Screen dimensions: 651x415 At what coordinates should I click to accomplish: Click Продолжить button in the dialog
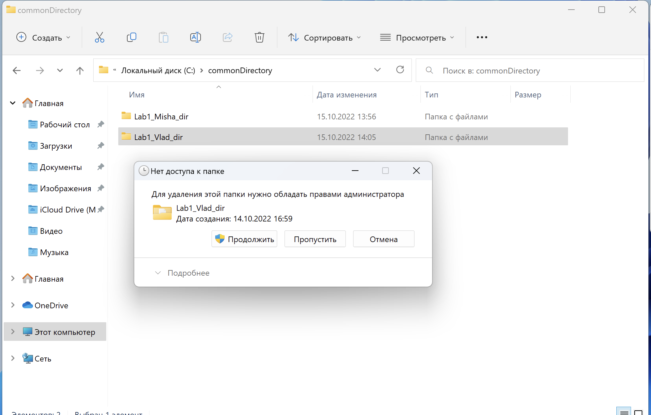(x=244, y=239)
